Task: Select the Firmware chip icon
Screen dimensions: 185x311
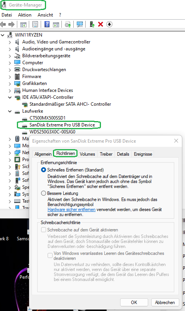Action: click(x=17, y=77)
